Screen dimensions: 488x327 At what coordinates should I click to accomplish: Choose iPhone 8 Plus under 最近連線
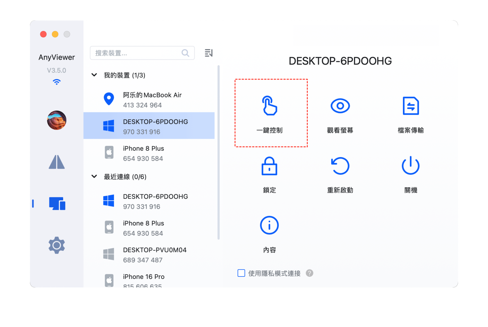coord(149,228)
